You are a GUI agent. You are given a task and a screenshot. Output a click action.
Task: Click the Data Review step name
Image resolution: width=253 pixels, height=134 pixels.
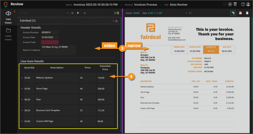(178, 5)
